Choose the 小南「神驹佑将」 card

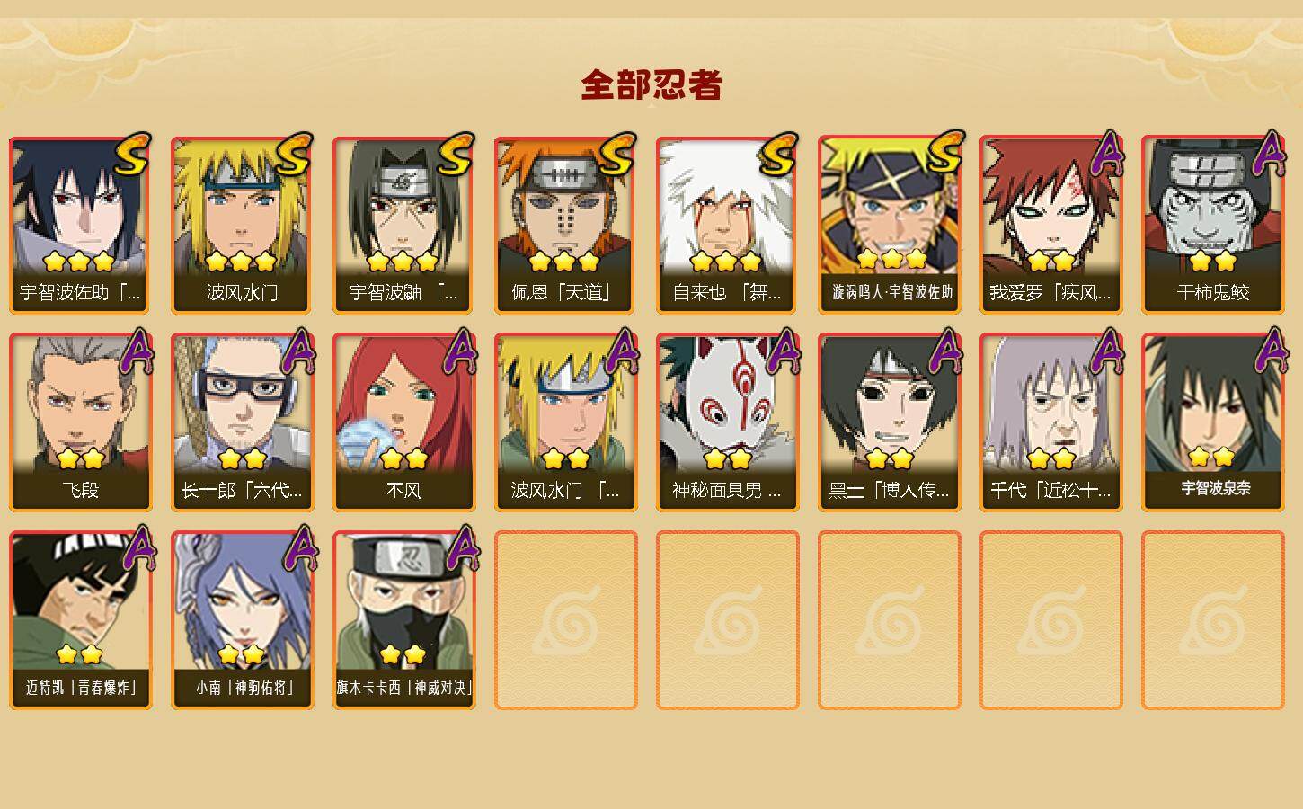(242, 620)
